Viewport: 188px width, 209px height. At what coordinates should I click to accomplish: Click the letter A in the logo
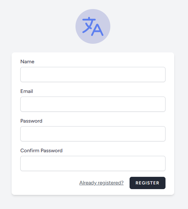click(x=97, y=30)
